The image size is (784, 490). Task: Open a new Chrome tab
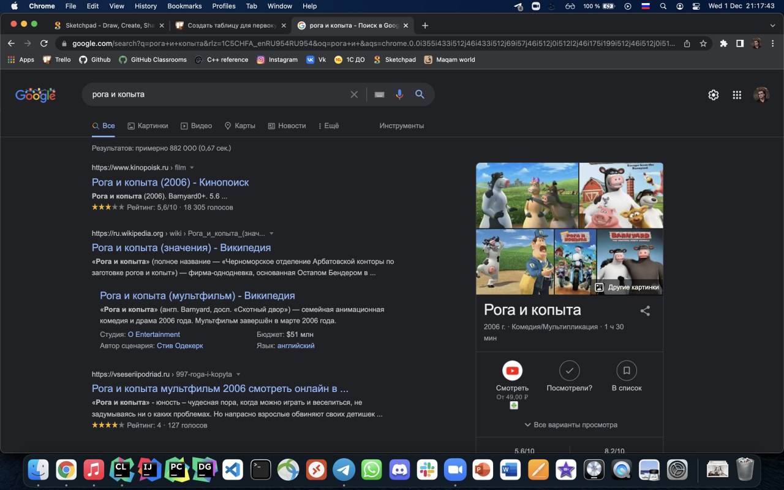pos(425,26)
